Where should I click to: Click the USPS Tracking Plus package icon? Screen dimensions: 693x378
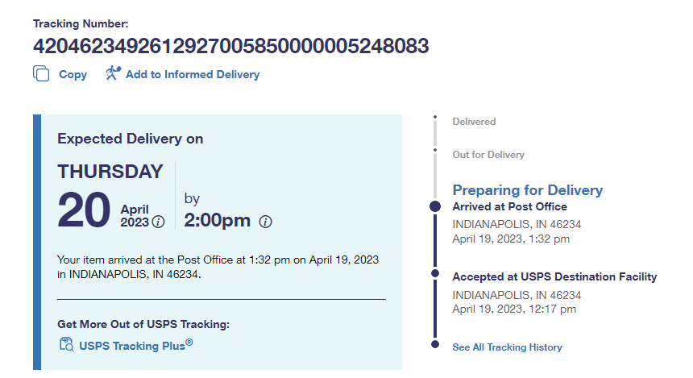[x=66, y=345]
